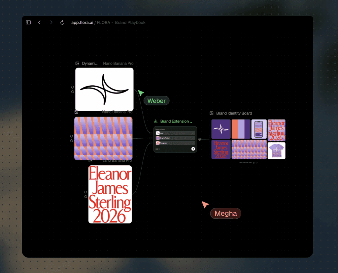The height and width of the screenshot is (273, 338).
Task: Go forward with the right chevron
Action: tap(51, 22)
